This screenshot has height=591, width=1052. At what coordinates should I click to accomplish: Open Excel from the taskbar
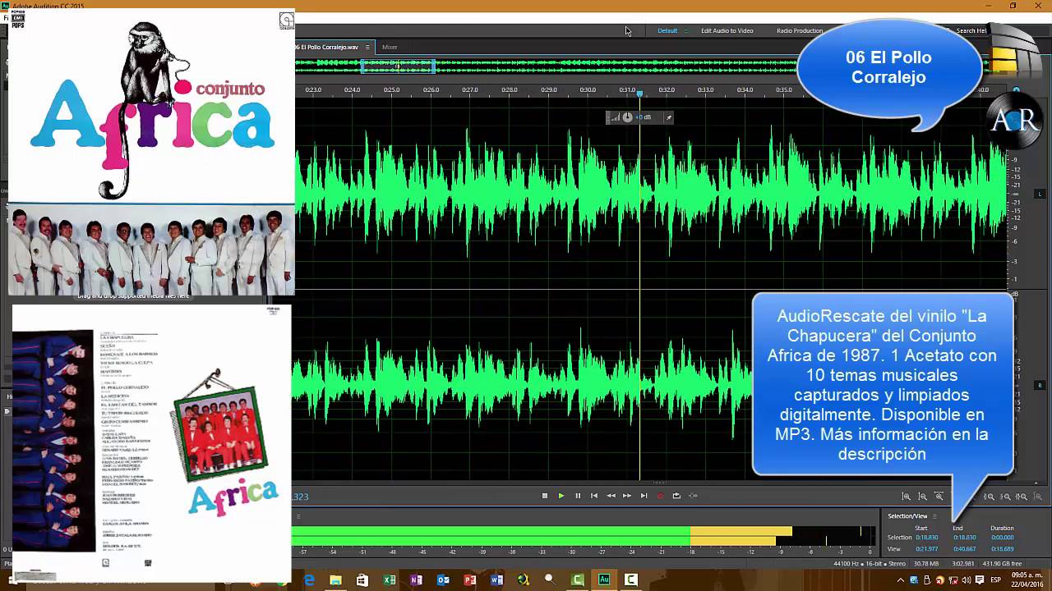point(390,580)
